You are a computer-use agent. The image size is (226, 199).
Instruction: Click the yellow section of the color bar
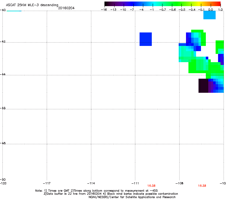[199, 4]
